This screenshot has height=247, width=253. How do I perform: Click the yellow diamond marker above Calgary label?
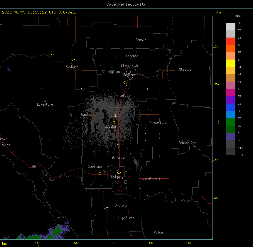119,173
